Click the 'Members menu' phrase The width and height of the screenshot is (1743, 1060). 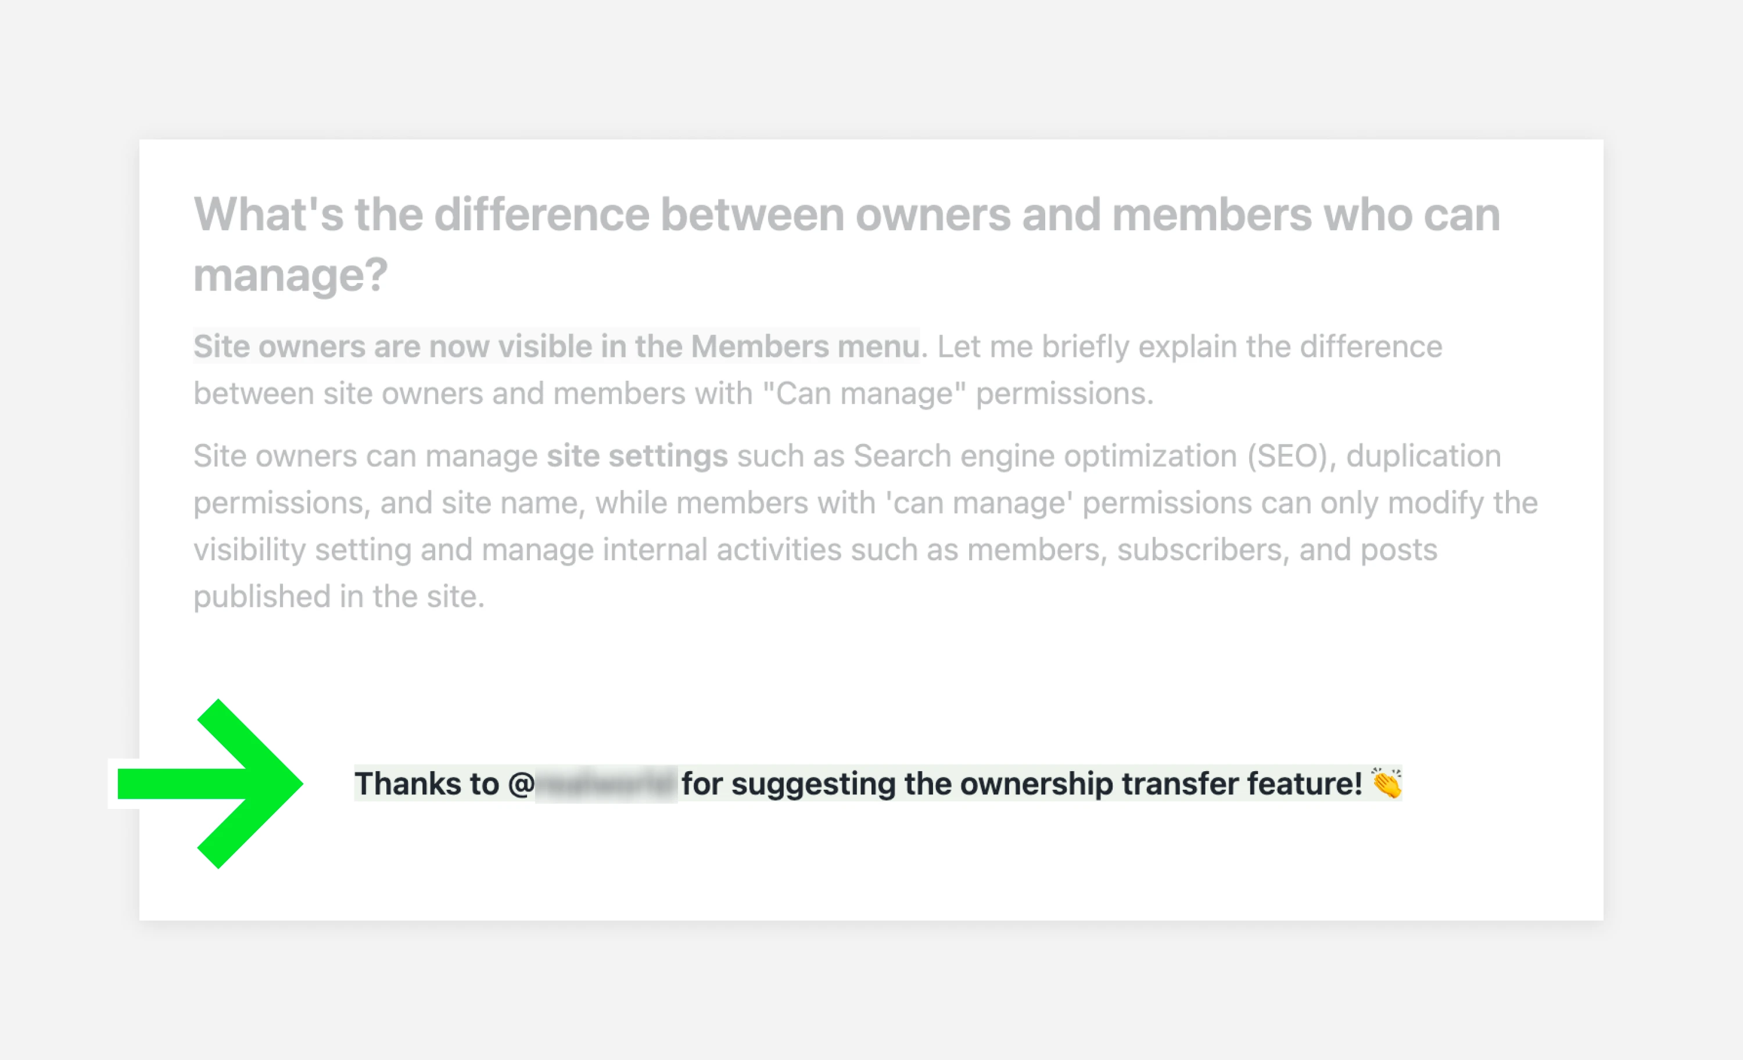805,347
